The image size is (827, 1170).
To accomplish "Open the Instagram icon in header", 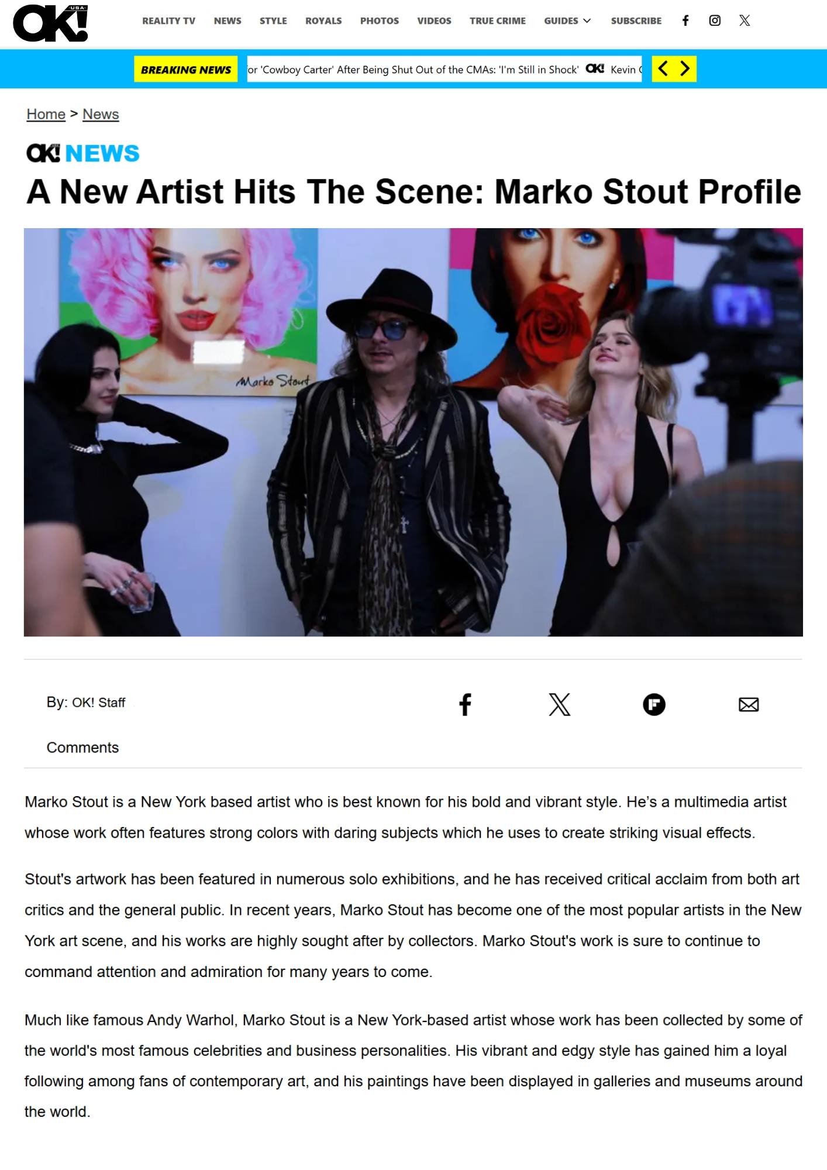I will [x=715, y=21].
